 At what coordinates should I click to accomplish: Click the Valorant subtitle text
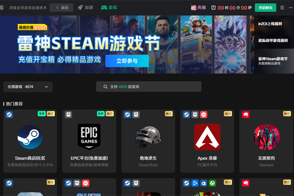[266, 165]
